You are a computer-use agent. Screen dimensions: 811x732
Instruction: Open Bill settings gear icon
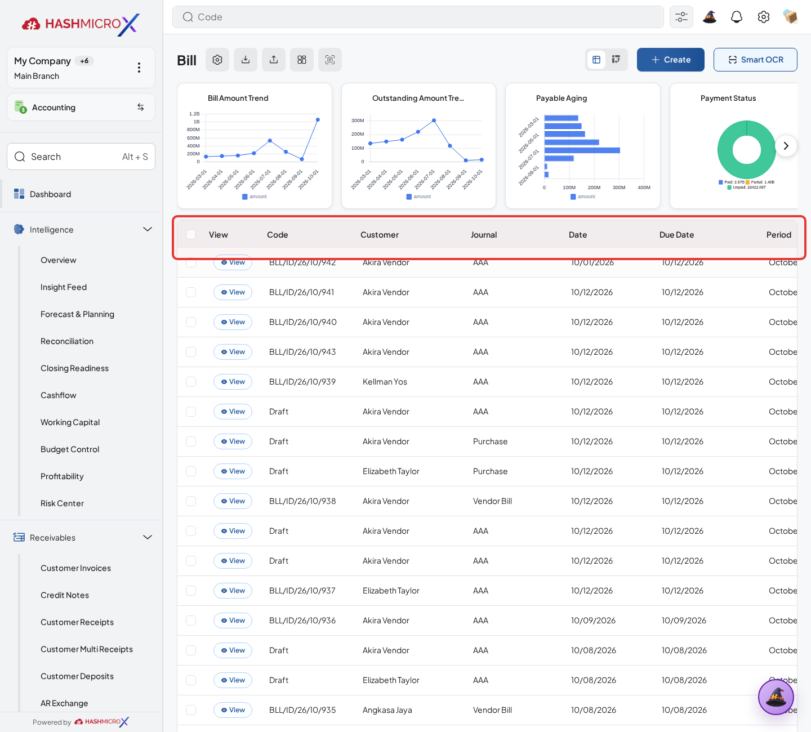pos(217,60)
